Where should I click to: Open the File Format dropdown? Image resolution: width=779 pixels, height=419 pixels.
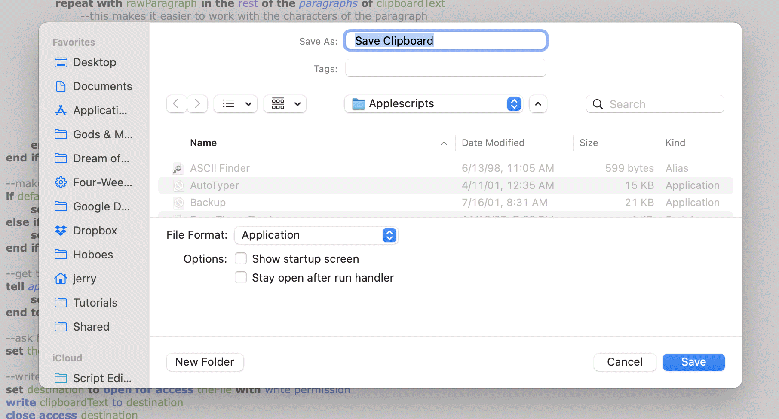tap(316, 235)
